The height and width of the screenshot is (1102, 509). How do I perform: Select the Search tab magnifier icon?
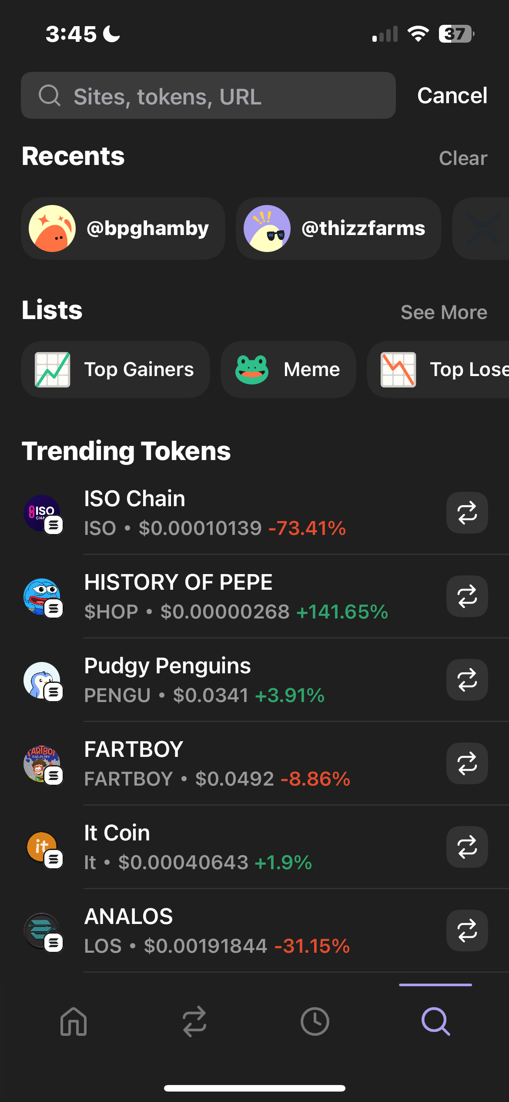pyautogui.click(x=435, y=1021)
